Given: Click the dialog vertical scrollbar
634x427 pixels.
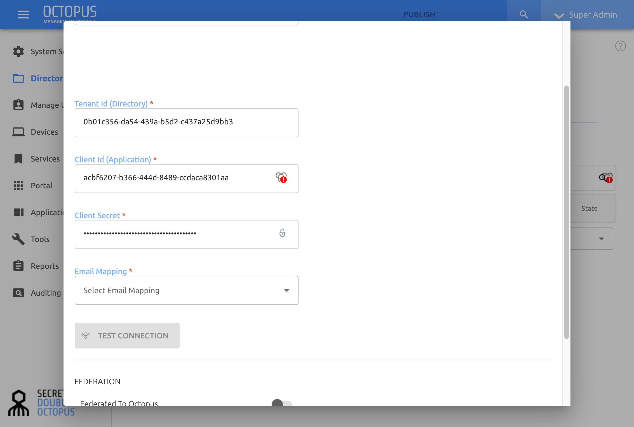Looking at the screenshot, I should click(566, 212).
